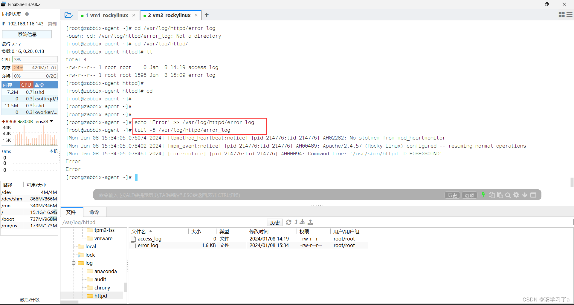The height and width of the screenshot is (305, 574).
Task: Sort processes by 内存 column
Action: coord(10,85)
